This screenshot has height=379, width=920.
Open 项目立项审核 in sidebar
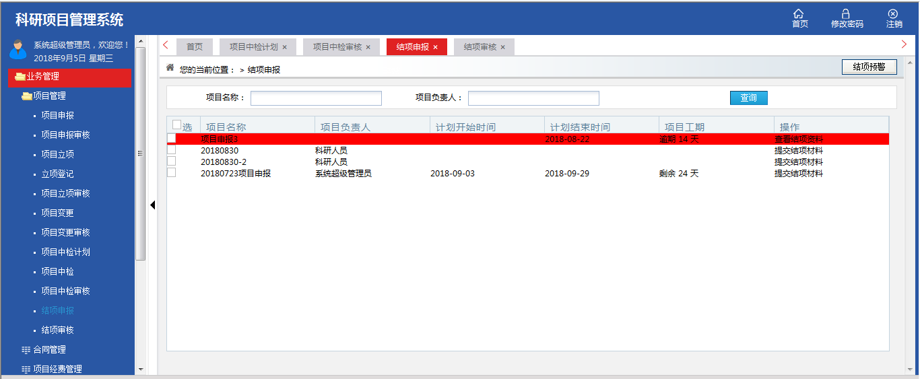click(66, 194)
